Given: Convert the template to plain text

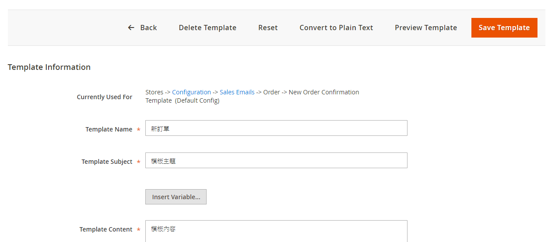Looking at the screenshot, I should tap(336, 28).
